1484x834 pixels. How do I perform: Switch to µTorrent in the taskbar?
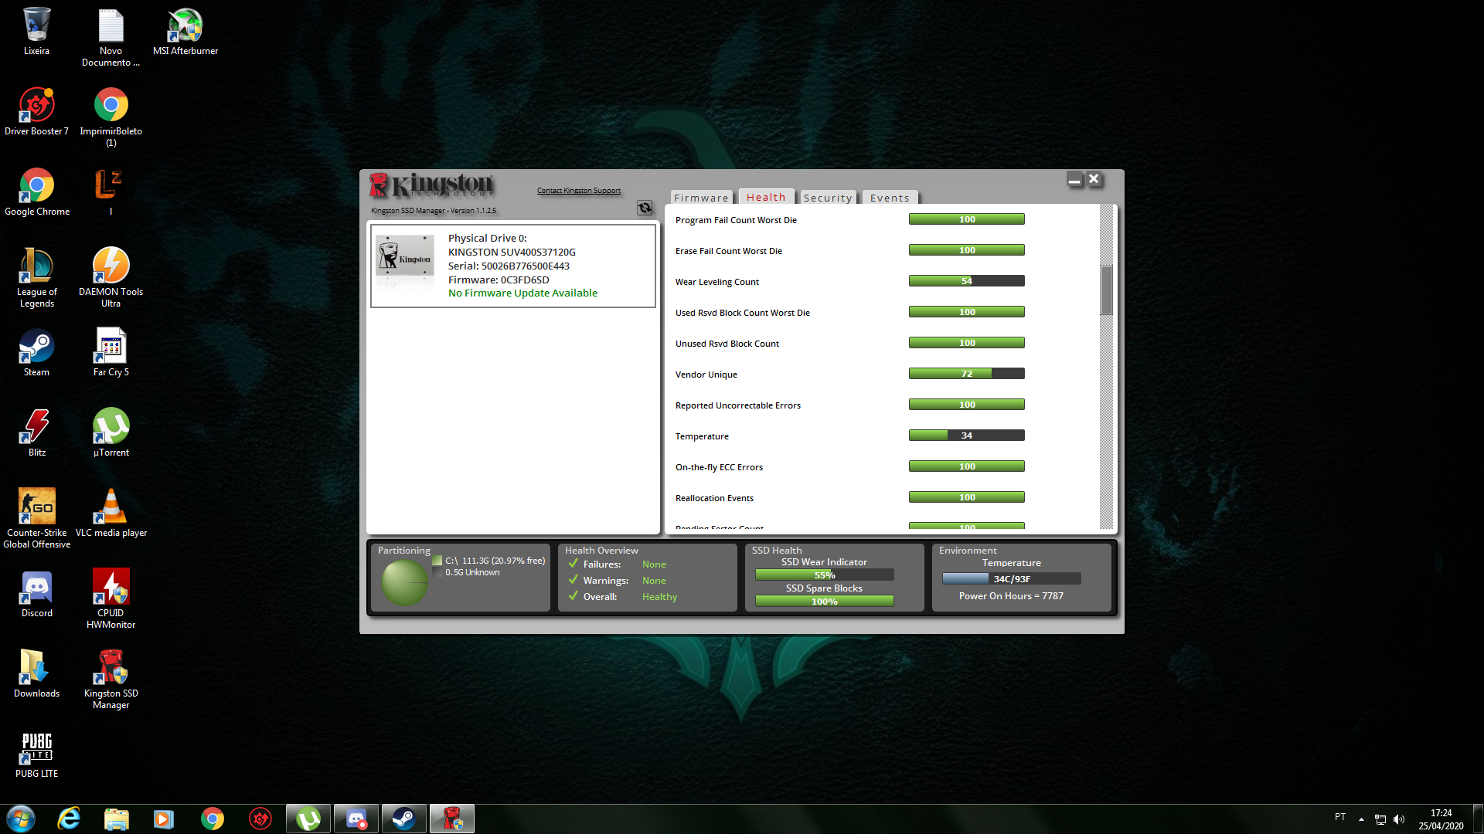(308, 819)
